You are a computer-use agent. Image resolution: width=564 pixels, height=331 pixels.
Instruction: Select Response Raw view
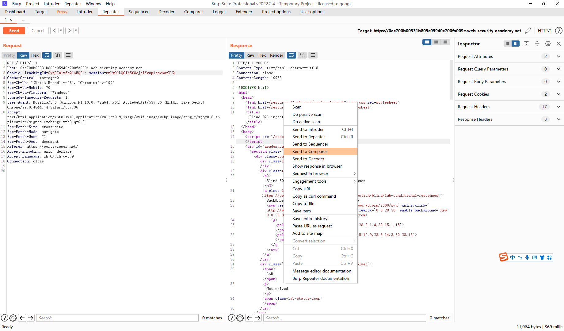pos(250,55)
